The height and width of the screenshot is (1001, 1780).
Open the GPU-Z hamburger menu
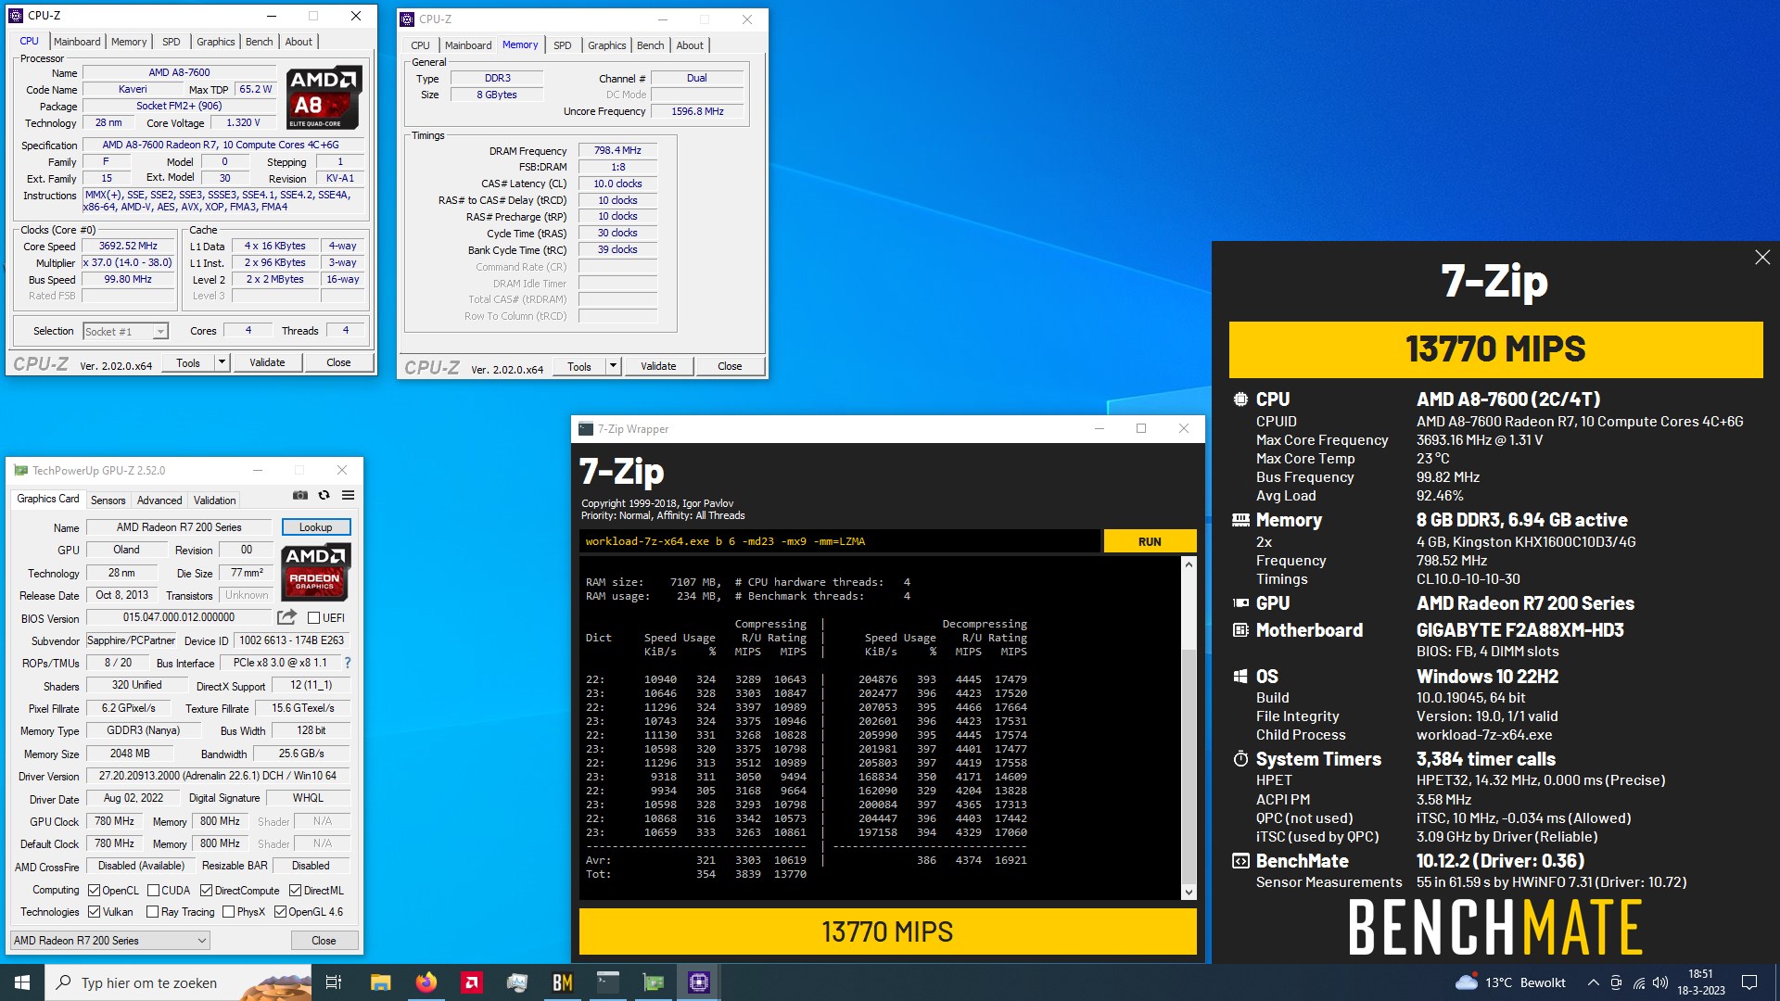point(348,495)
